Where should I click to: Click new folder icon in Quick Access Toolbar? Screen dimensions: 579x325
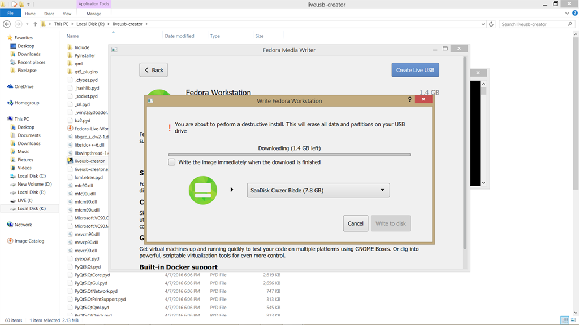[21, 5]
